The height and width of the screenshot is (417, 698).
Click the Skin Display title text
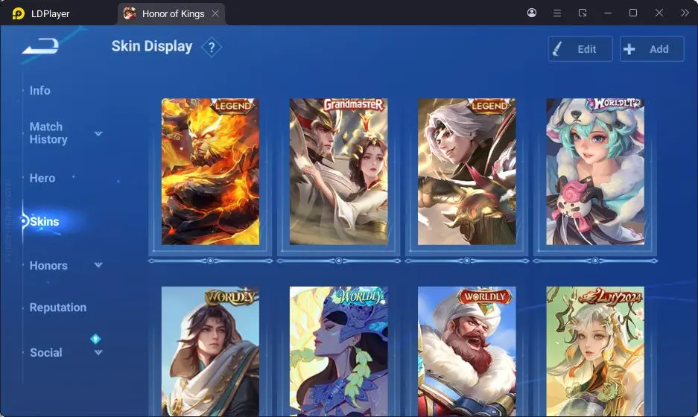click(x=152, y=46)
